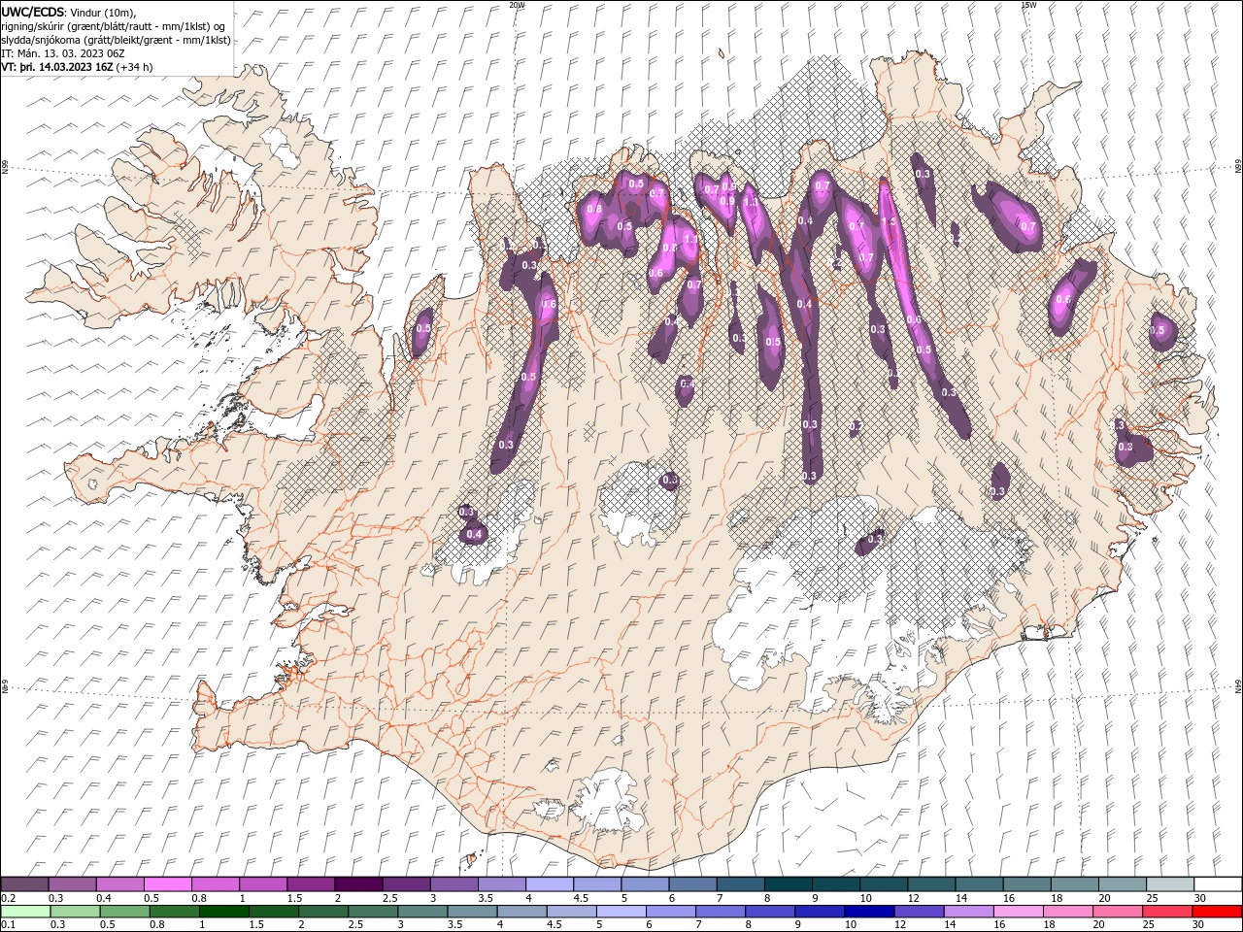Pick the 20 pink swatch in lower legend
1243x932 pixels.
click(x=1119, y=912)
